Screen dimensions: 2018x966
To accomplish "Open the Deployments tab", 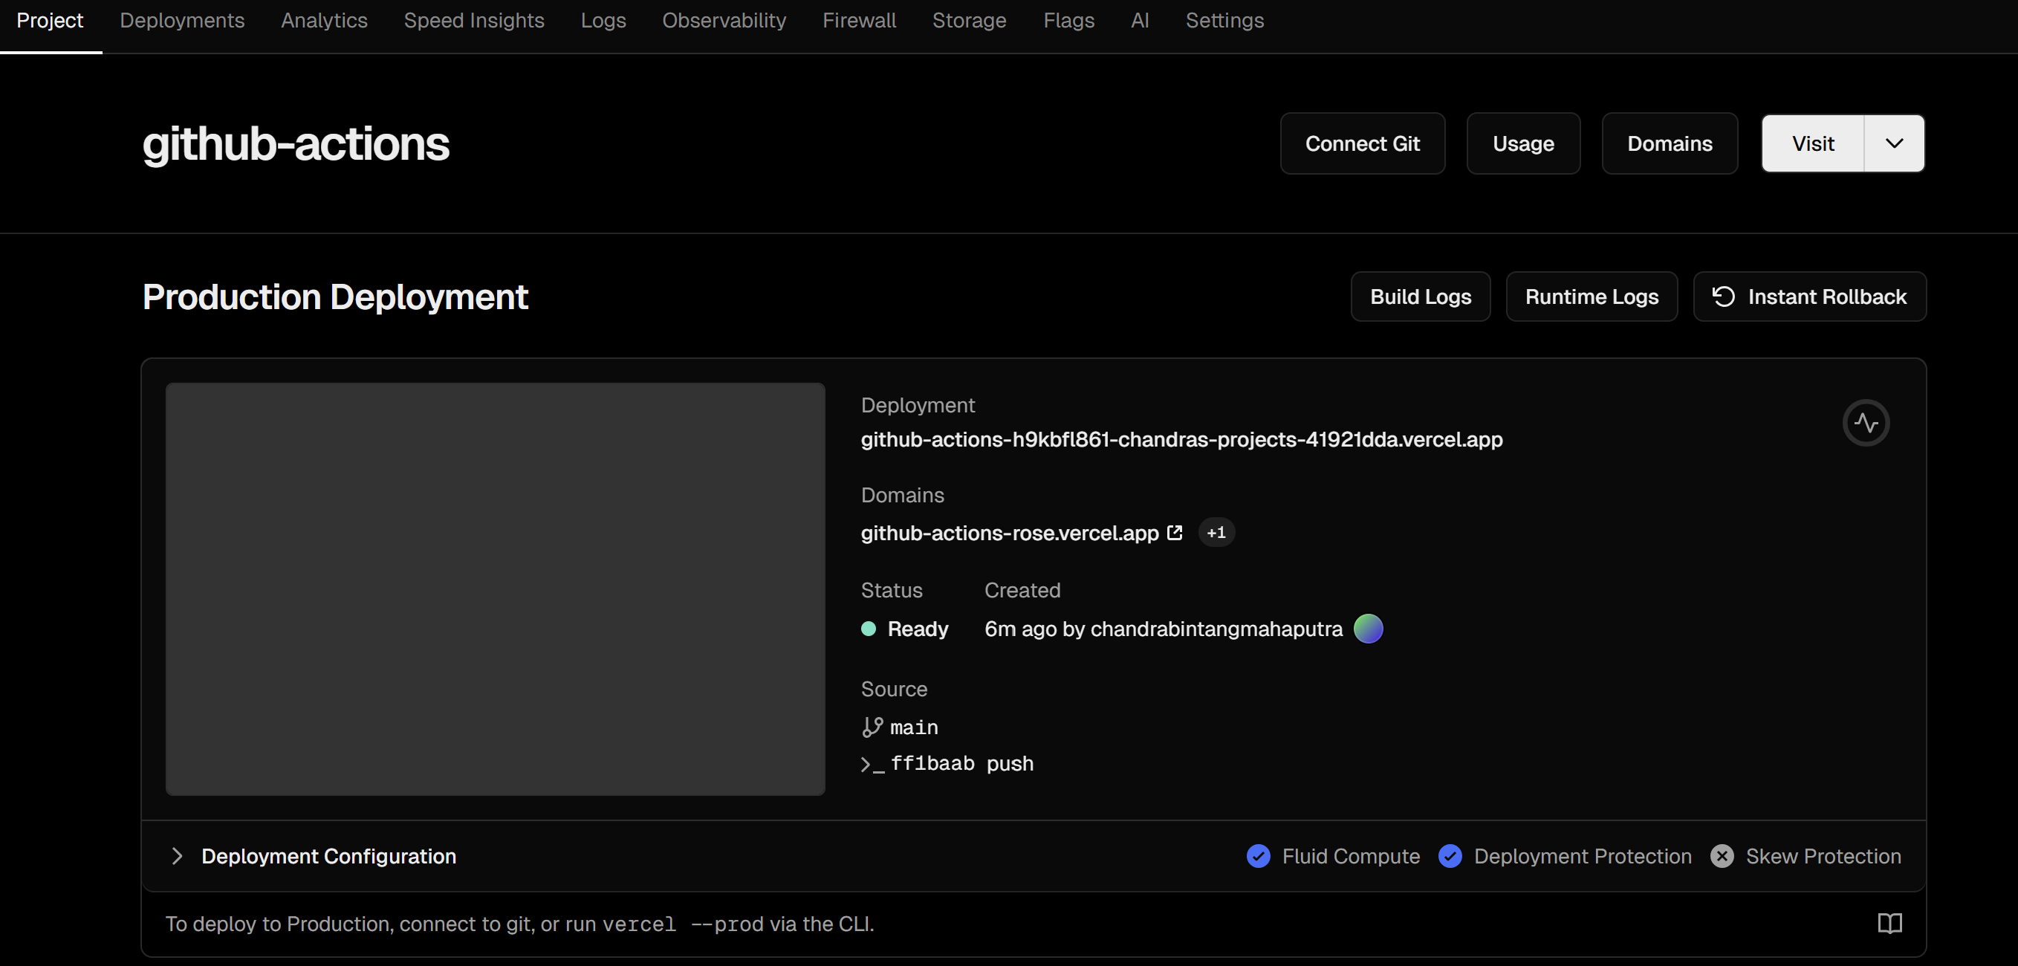I will [182, 20].
